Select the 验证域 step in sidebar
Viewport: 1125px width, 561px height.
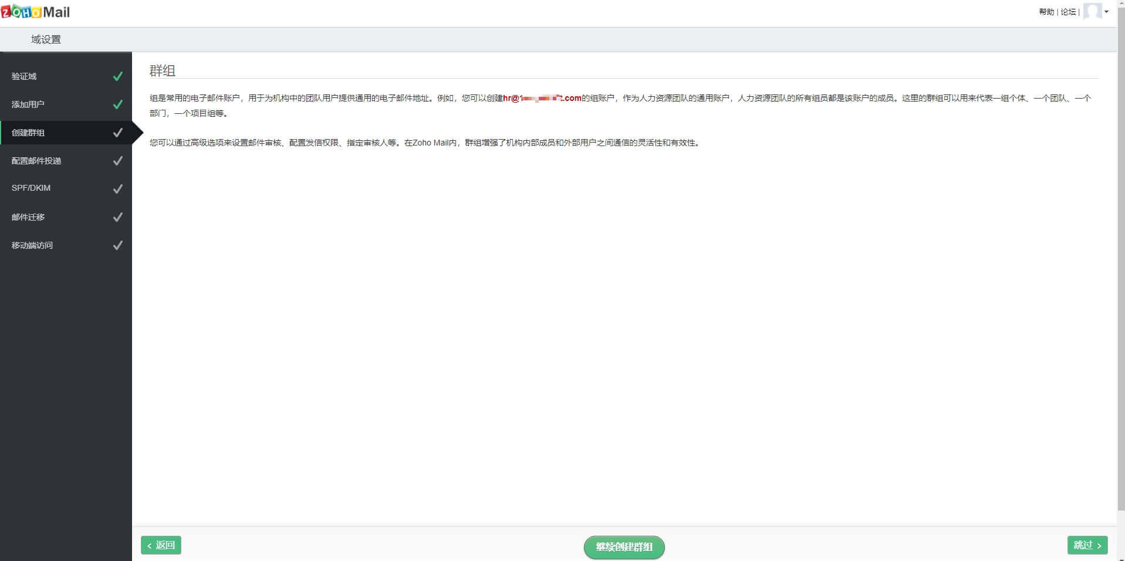coord(23,76)
